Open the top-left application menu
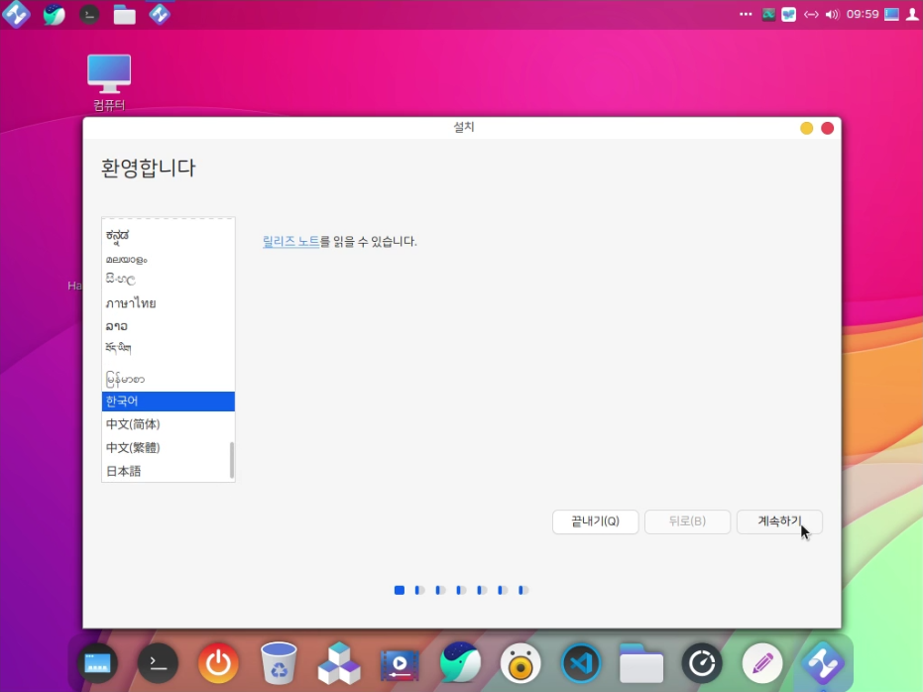This screenshot has width=923, height=692. pyautogui.click(x=16, y=15)
